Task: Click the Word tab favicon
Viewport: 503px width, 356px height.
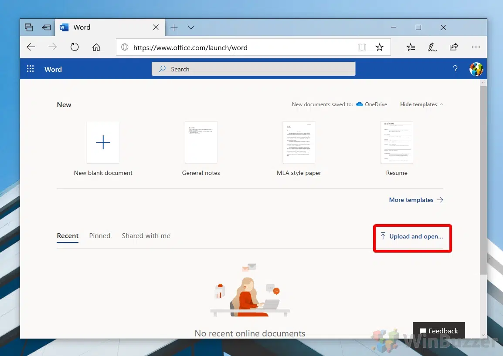Action: pos(64,27)
